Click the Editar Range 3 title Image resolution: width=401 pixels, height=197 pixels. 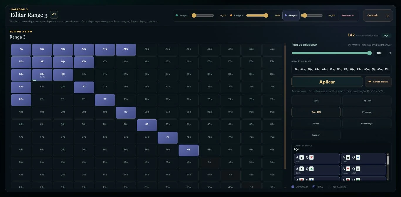(29, 15)
